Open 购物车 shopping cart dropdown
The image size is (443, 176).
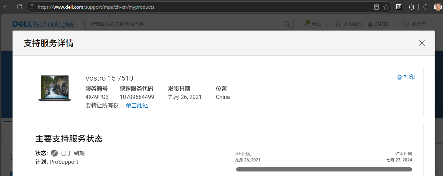point(418,24)
